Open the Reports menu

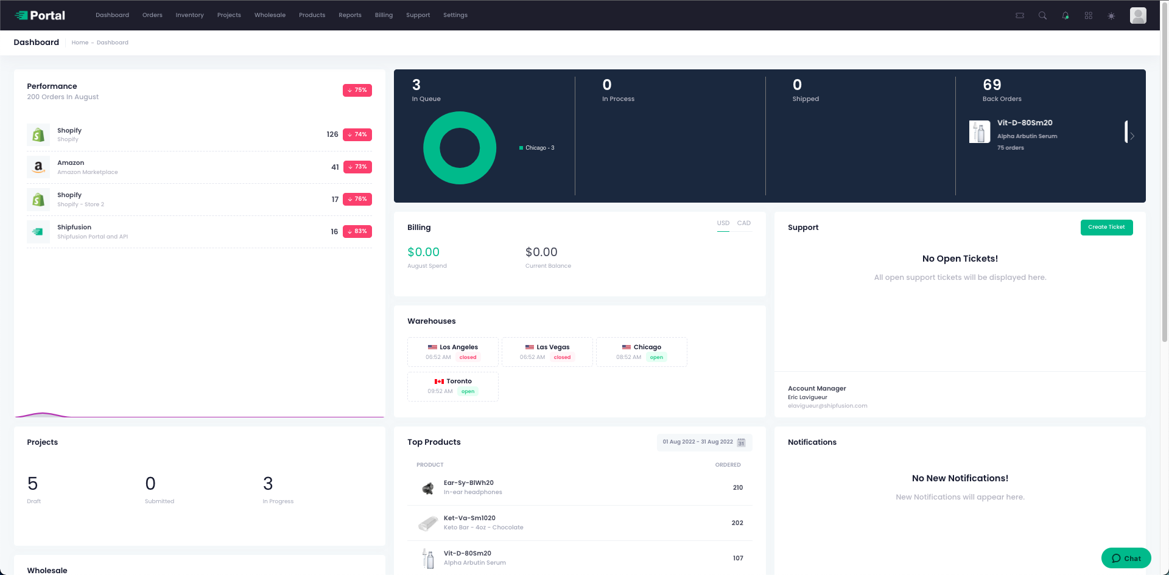(x=349, y=15)
